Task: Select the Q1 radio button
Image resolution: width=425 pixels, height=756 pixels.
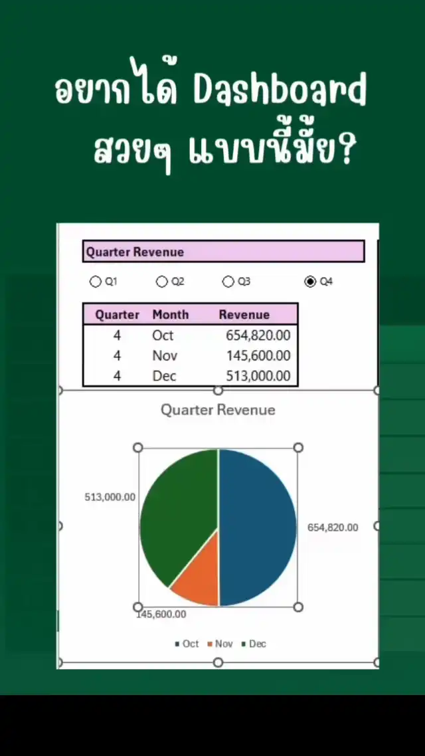Action: (x=96, y=282)
